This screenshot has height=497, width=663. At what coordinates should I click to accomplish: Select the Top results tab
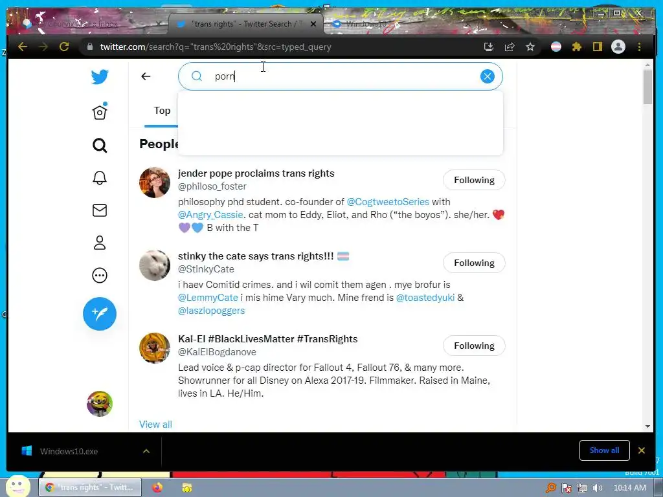click(x=162, y=111)
